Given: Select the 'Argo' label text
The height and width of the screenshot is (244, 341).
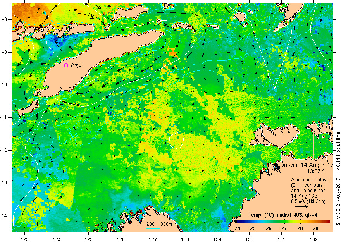Looking at the screenshot, I should point(76,65).
